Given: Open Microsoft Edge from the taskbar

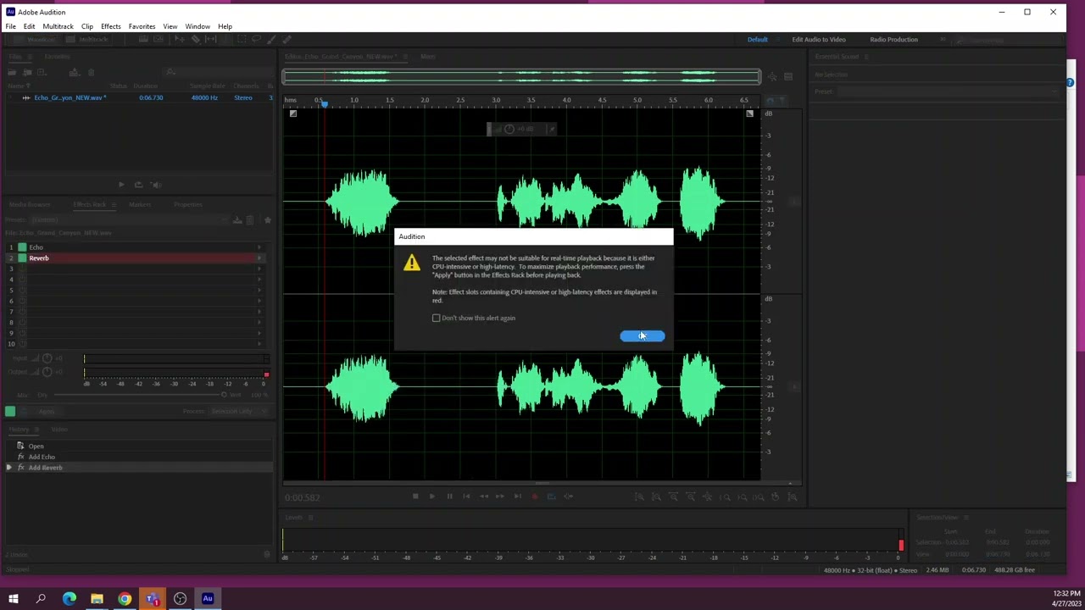Looking at the screenshot, I should 70,599.
